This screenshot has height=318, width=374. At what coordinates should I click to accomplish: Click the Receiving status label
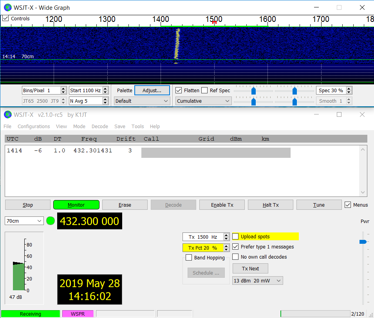click(x=31, y=314)
